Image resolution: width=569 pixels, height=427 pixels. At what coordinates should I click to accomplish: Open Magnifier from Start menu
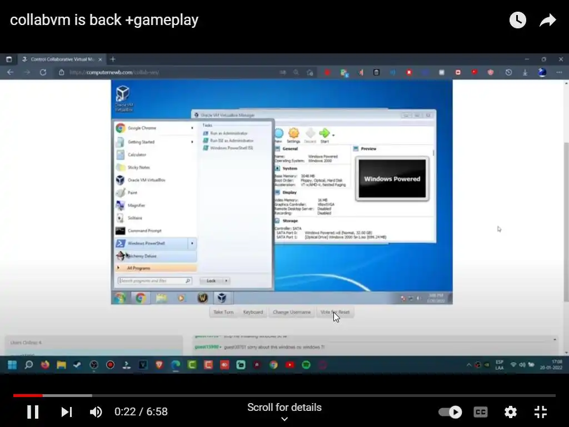coord(156,206)
